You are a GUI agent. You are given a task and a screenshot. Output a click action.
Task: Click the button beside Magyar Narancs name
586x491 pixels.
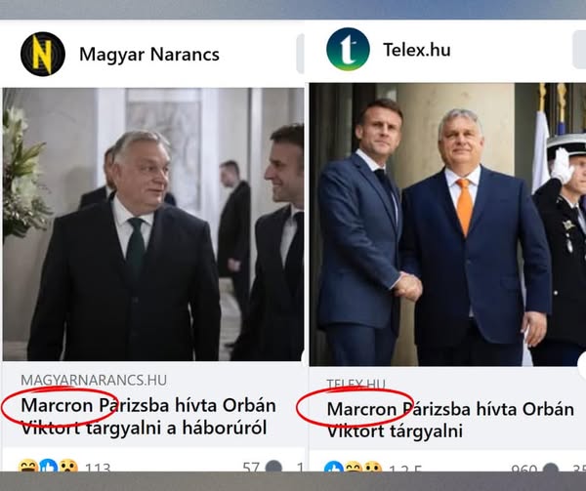tap(300, 54)
